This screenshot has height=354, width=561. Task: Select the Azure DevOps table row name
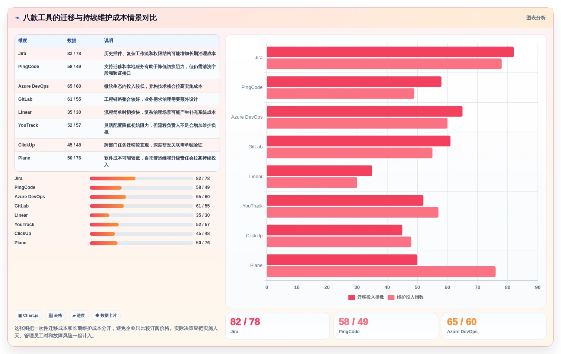(x=34, y=86)
